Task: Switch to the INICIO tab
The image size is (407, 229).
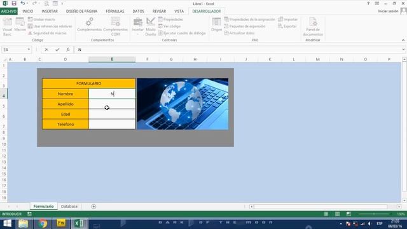Action: pyautogui.click(x=28, y=11)
